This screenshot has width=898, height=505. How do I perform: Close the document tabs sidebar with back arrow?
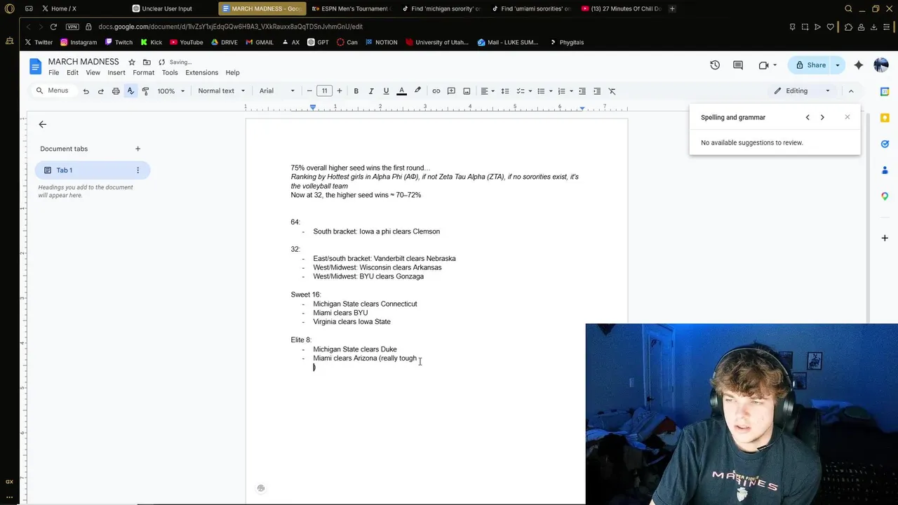point(43,124)
